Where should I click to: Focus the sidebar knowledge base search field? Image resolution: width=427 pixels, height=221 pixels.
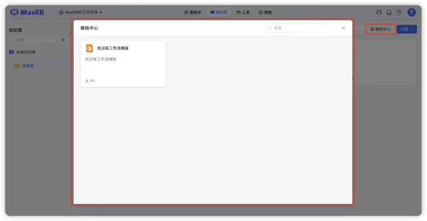coord(33,40)
